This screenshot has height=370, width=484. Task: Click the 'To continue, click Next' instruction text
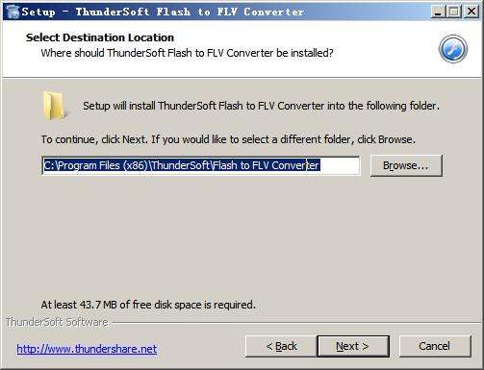pyautogui.click(x=228, y=139)
